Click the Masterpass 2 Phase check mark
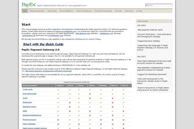Image resolution: width=194 pixels, height=129 pixels. 90,103
